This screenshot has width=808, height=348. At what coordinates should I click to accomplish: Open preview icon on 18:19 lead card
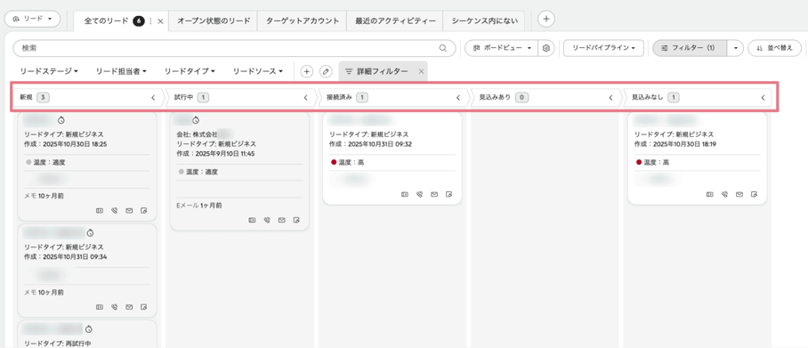(709, 194)
